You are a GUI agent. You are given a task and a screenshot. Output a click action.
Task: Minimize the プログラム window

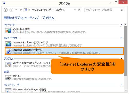pyautogui.click(x=110, y=3)
